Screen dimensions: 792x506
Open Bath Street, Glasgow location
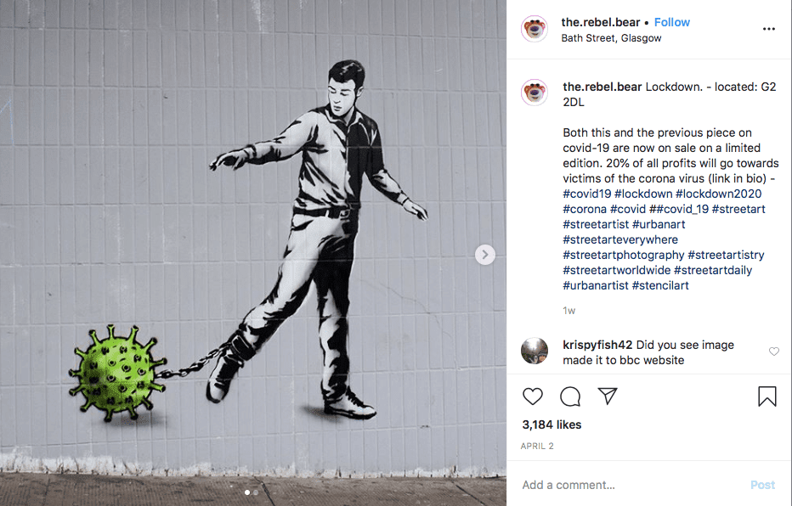611,38
